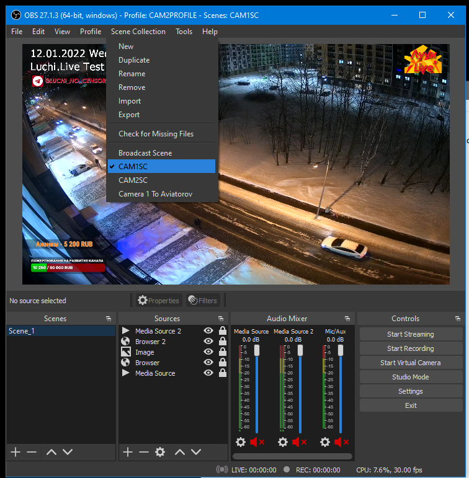Open Settings from Controls panel
The height and width of the screenshot is (478, 469).
tap(411, 391)
